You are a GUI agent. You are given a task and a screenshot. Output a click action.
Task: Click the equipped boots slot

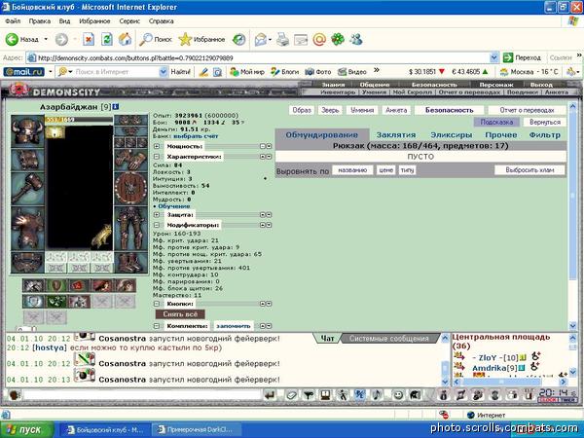(x=130, y=262)
